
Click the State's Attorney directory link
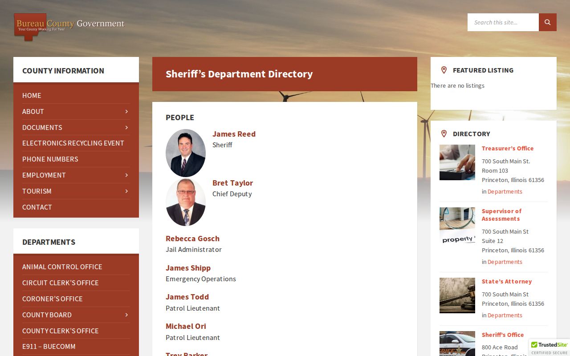pos(507,282)
